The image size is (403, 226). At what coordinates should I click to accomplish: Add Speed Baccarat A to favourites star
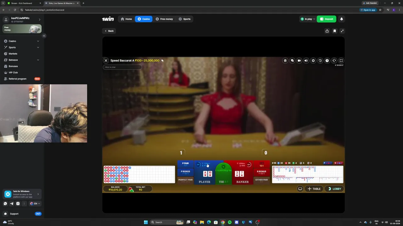click(162, 61)
